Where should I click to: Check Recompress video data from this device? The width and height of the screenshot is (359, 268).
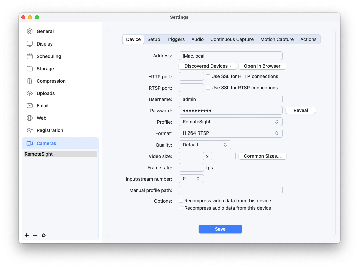[x=181, y=201]
